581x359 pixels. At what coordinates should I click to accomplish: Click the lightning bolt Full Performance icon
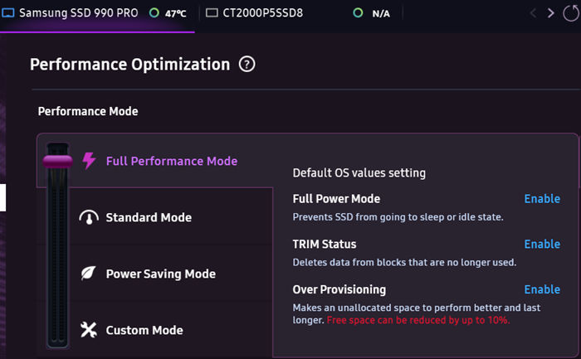coord(89,161)
